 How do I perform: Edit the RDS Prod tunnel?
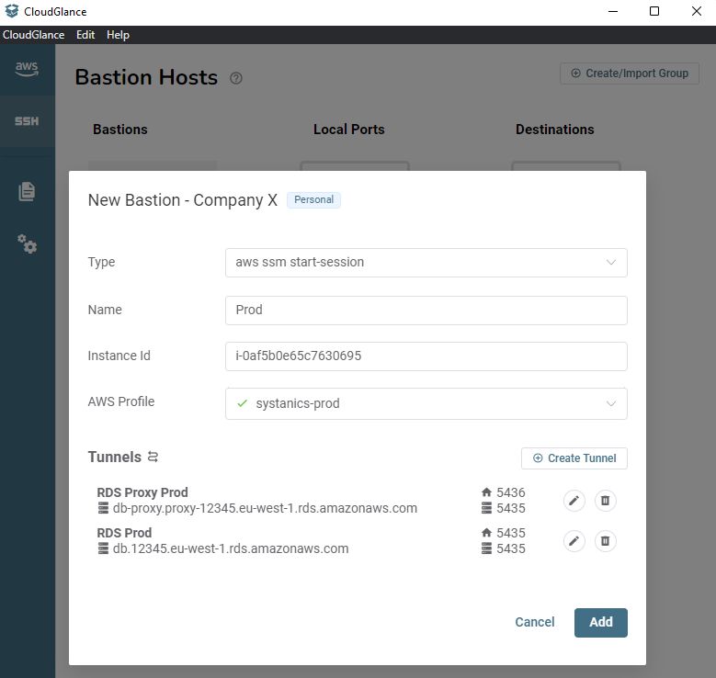coord(574,541)
